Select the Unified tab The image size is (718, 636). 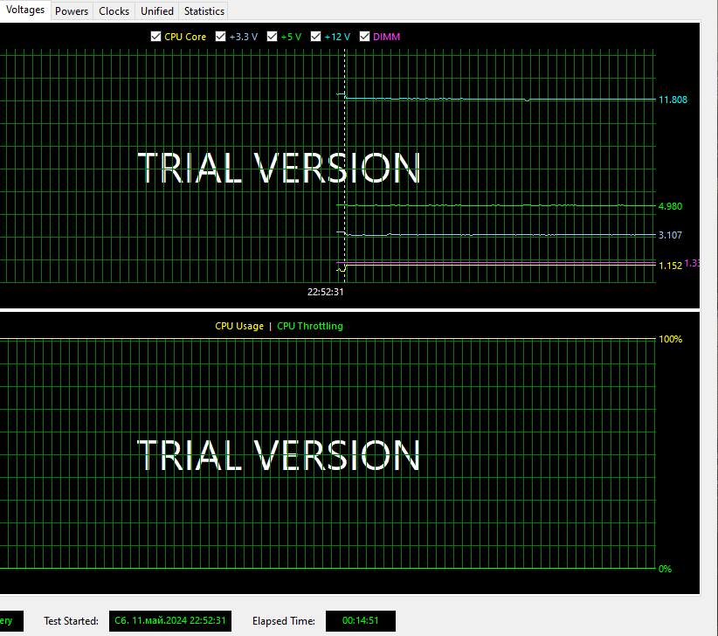tap(157, 11)
